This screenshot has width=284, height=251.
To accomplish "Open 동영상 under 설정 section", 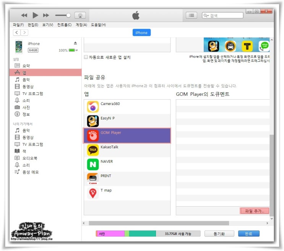I will [45, 87].
